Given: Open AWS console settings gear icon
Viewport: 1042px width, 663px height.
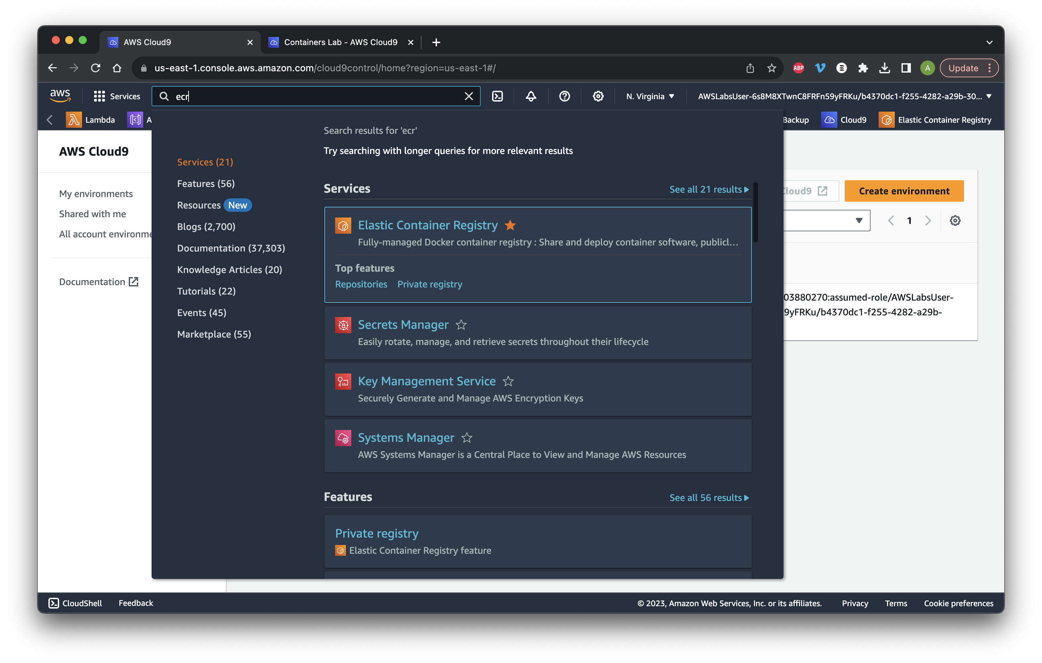Looking at the screenshot, I should [x=598, y=96].
